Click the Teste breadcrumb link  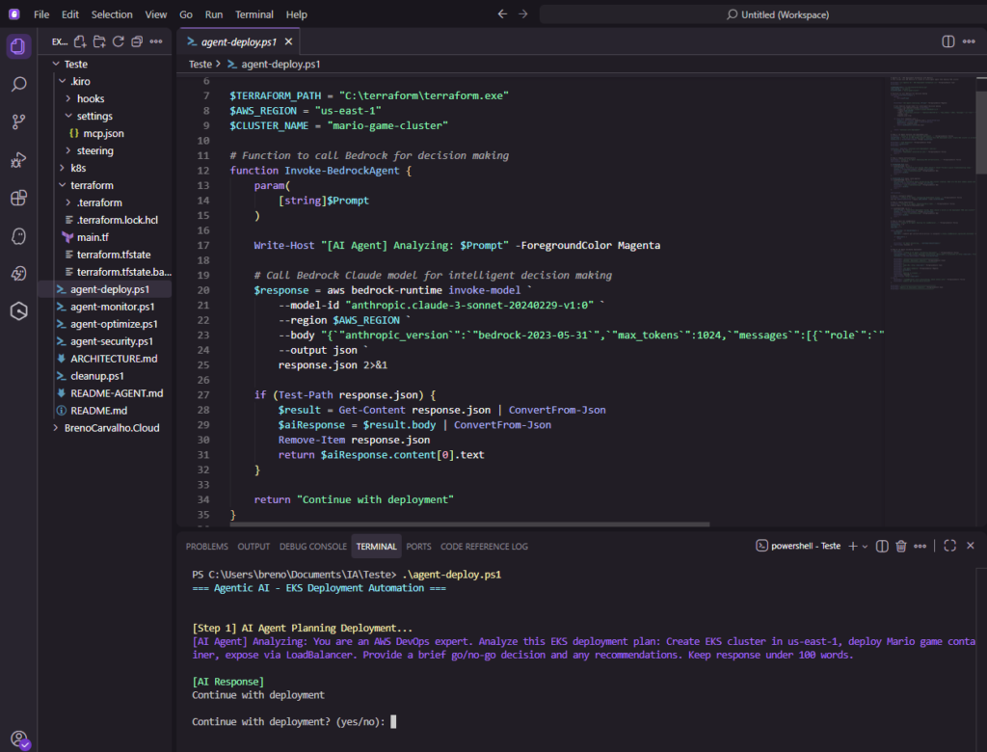click(200, 65)
